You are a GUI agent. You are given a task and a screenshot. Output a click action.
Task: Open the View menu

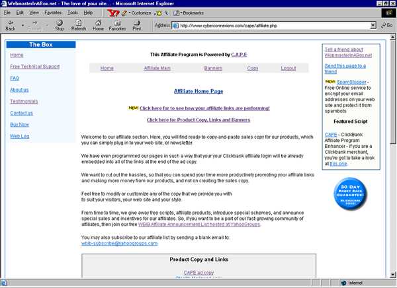click(34, 13)
